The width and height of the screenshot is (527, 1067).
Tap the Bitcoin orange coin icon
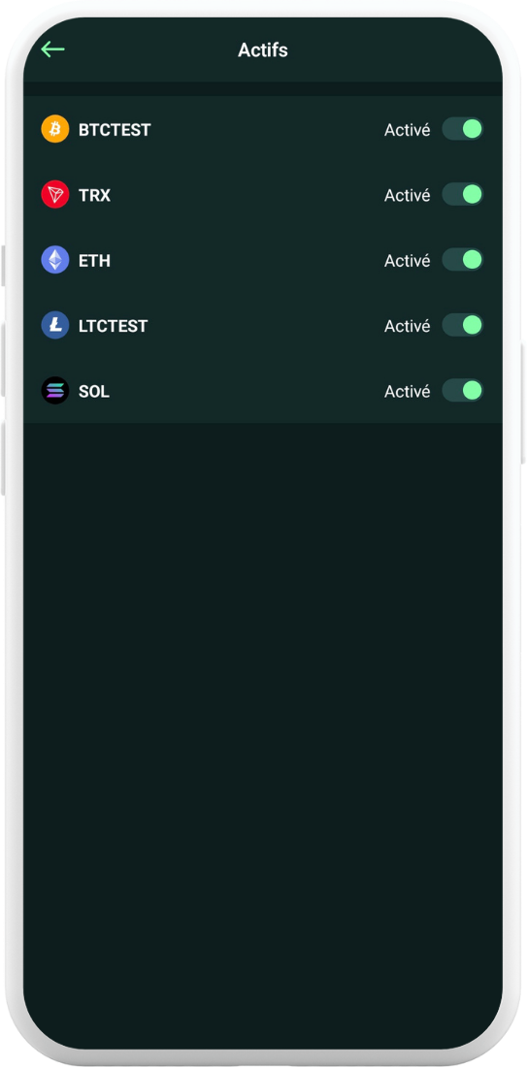pyautogui.click(x=55, y=129)
